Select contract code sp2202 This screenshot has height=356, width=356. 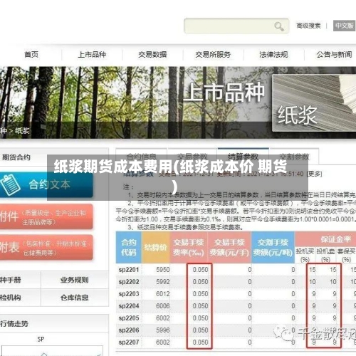pos(129,282)
